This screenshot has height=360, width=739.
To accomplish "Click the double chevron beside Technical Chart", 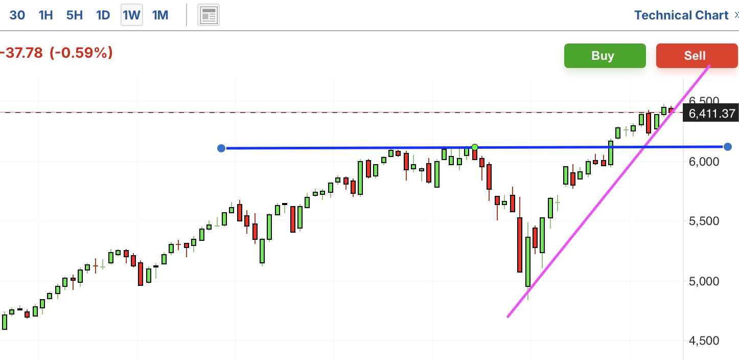I will pos(735,15).
